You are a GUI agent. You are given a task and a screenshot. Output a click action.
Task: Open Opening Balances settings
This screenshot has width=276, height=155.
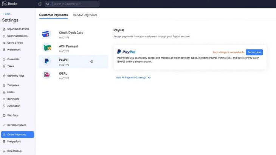click(17, 36)
